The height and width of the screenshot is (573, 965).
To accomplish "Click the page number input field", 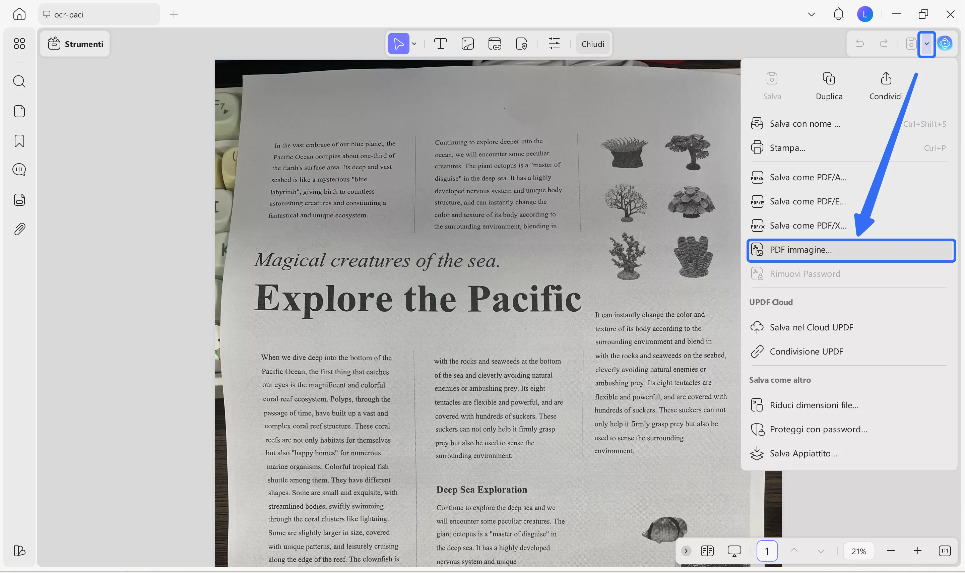I will (x=767, y=551).
